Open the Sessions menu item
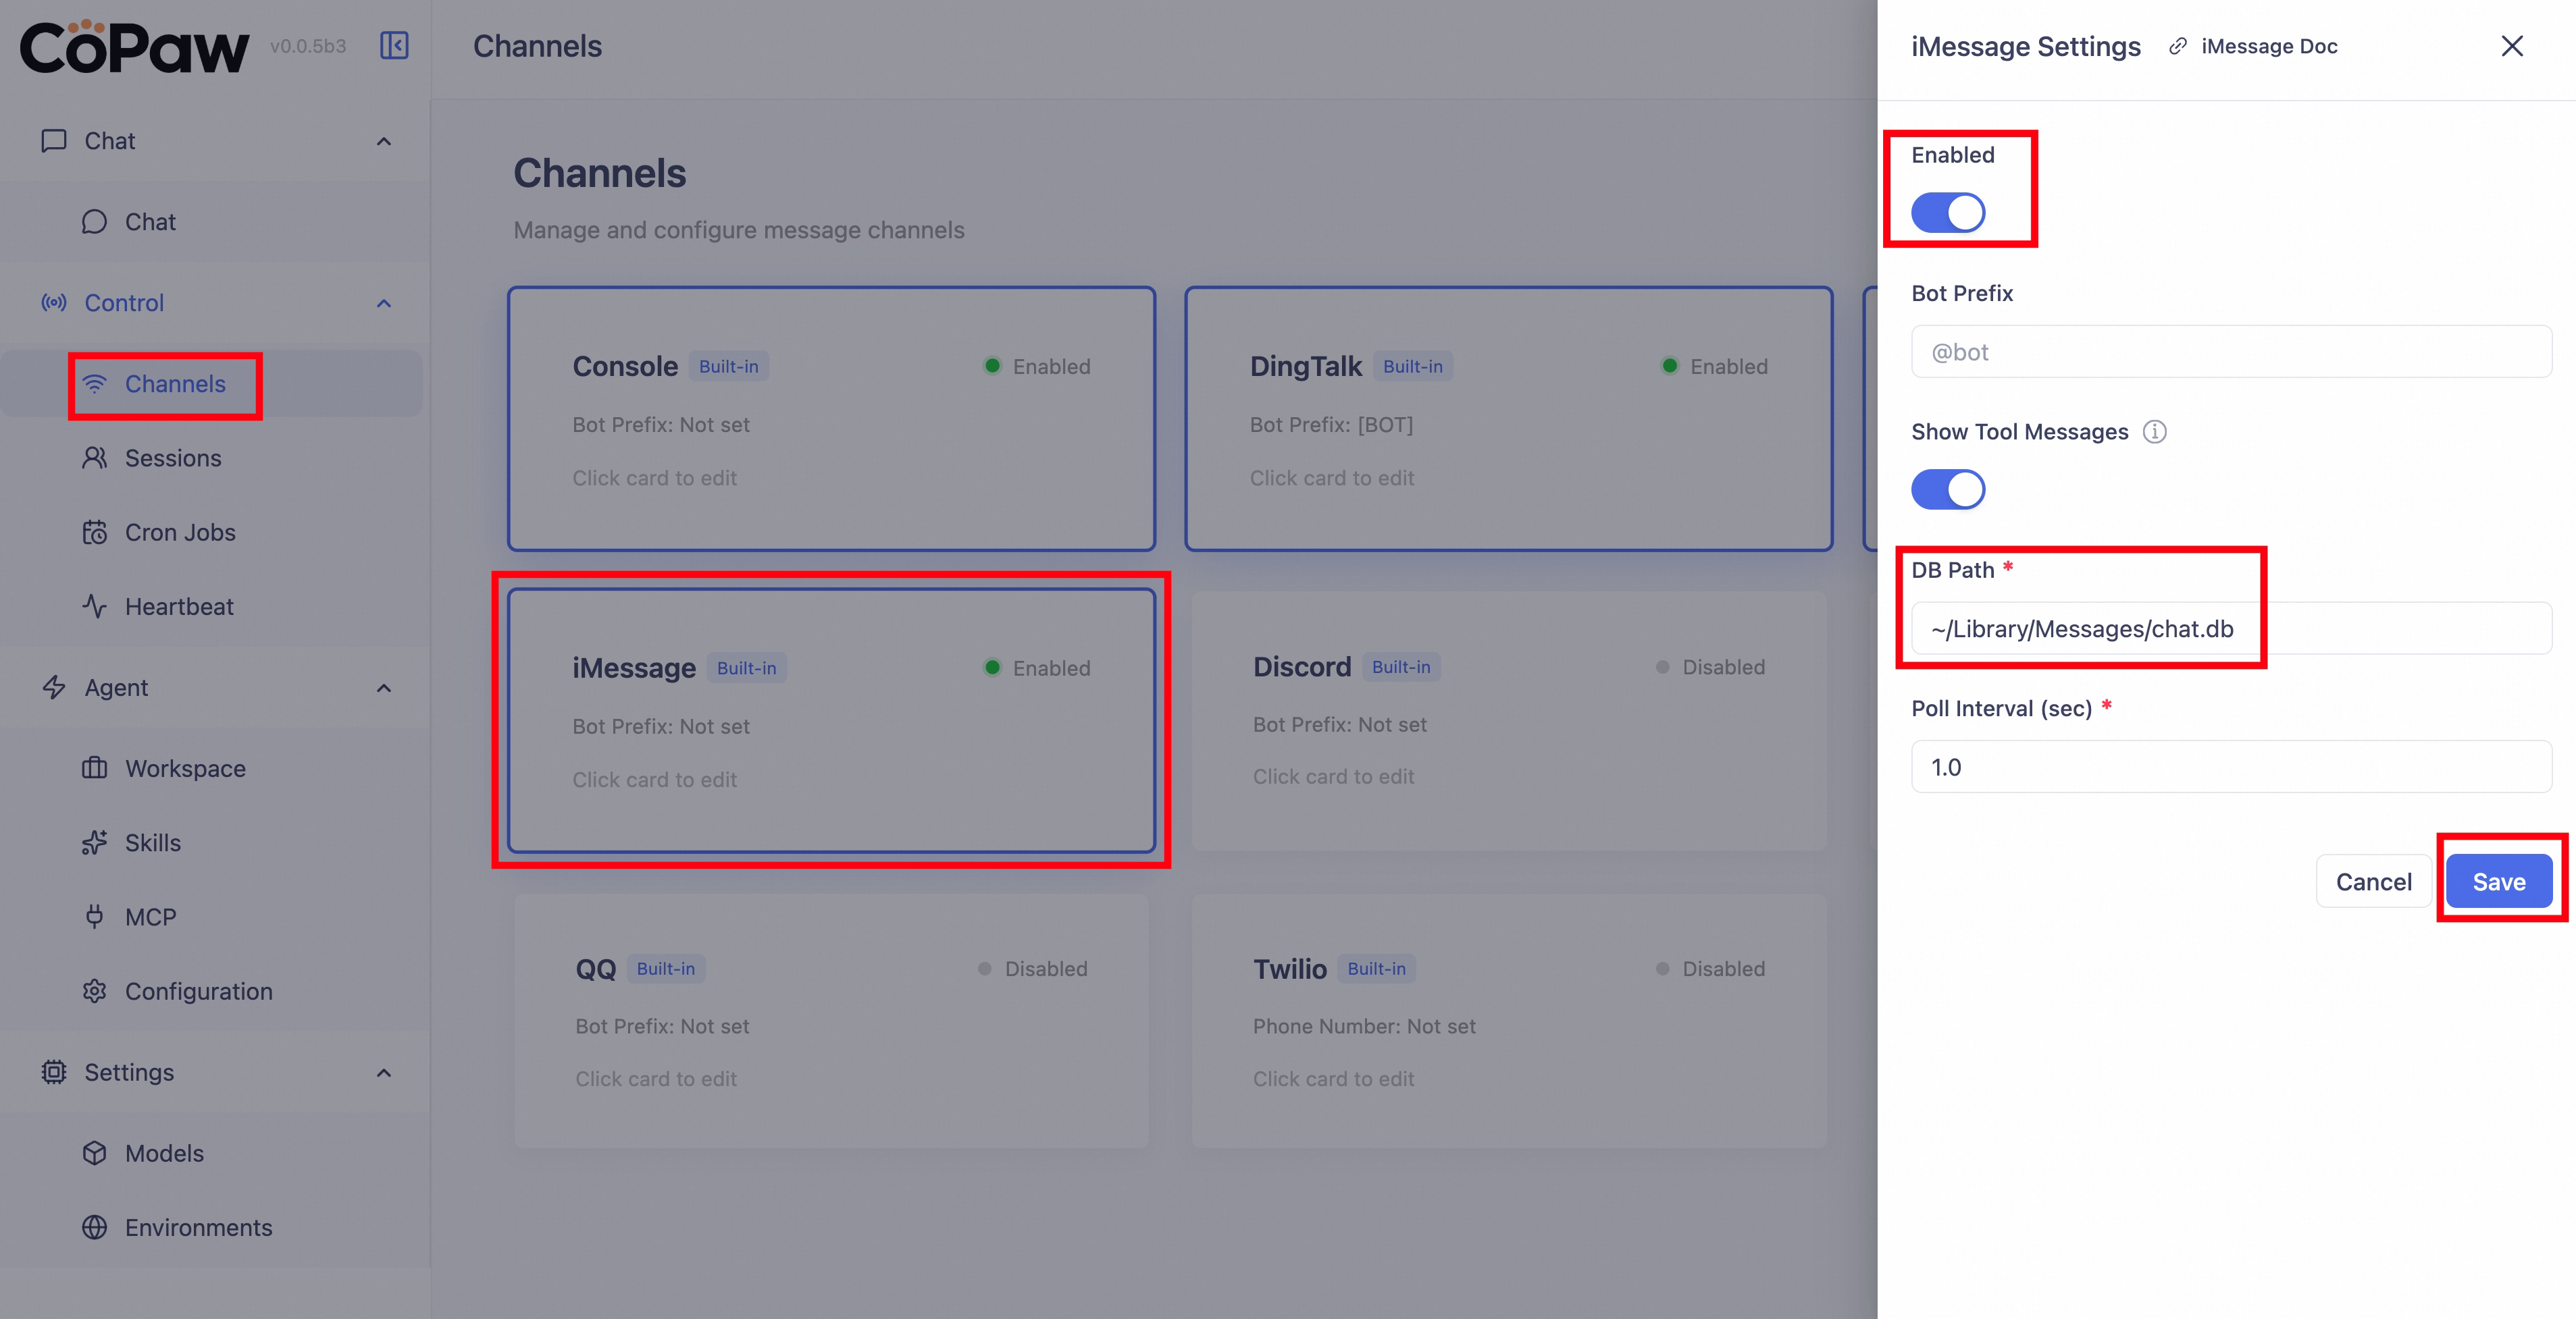2576x1319 pixels. point(173,458)
